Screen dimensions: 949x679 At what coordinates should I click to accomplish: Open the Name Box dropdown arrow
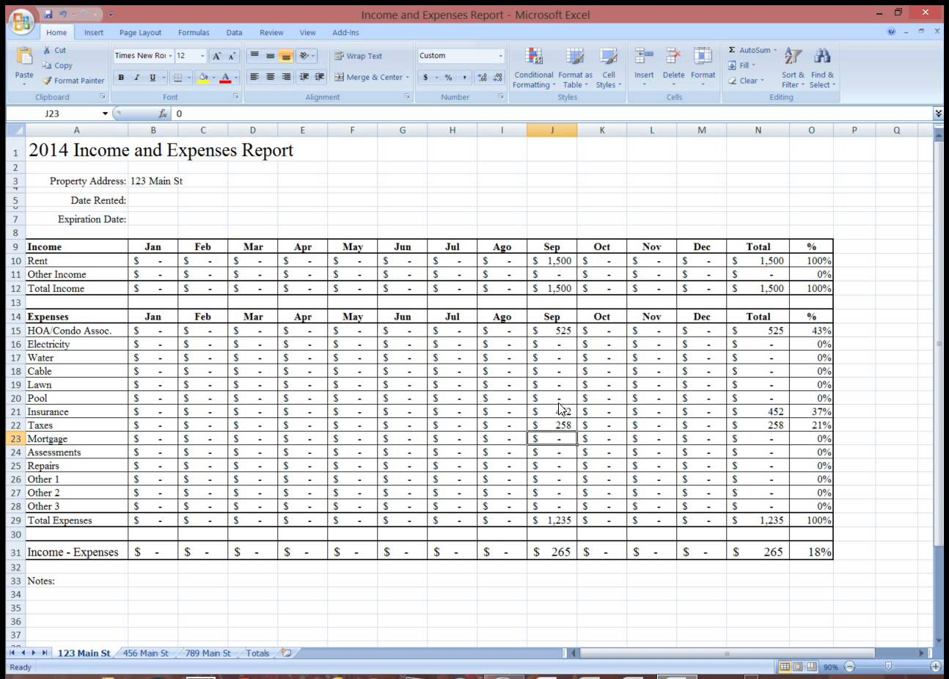pyautogui.click(x=105, y=114)
